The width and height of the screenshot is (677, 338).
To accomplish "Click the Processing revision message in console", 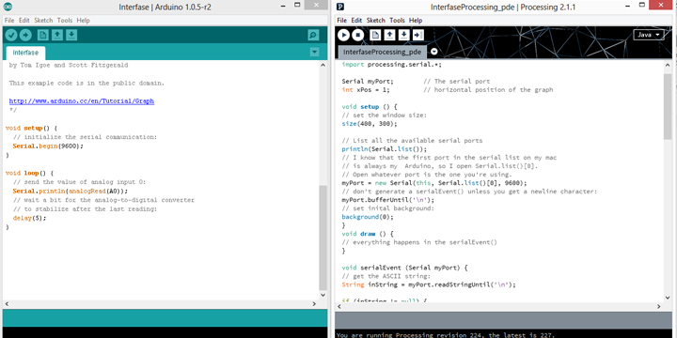I will pyautogui.click(x=445, y=334).
